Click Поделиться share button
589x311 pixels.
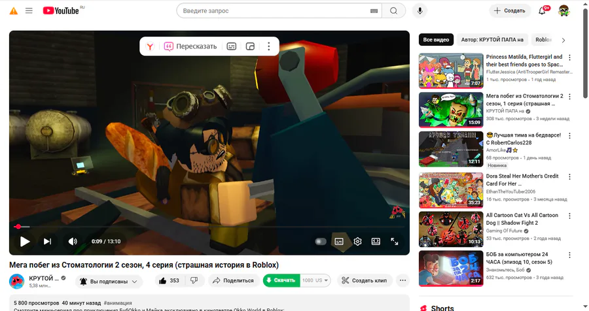pos(233,280)
